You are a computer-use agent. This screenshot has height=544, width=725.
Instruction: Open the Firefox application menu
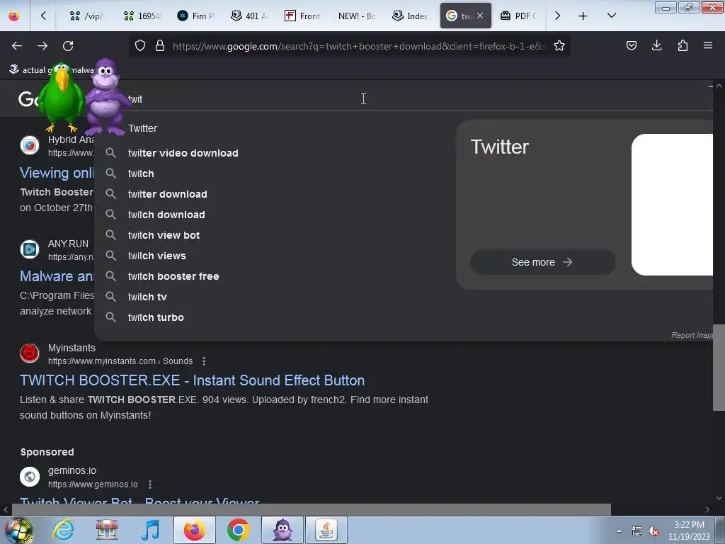coord(708,45)
